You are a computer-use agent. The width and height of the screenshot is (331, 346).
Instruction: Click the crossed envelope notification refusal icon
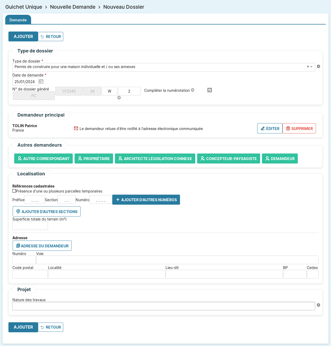[76, 128]
